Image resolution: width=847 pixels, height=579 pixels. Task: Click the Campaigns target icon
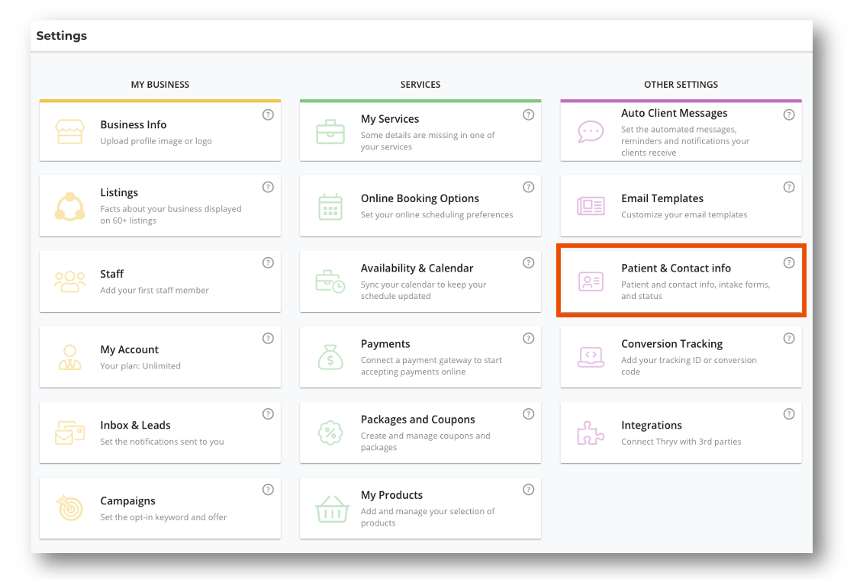pos(70,508)
